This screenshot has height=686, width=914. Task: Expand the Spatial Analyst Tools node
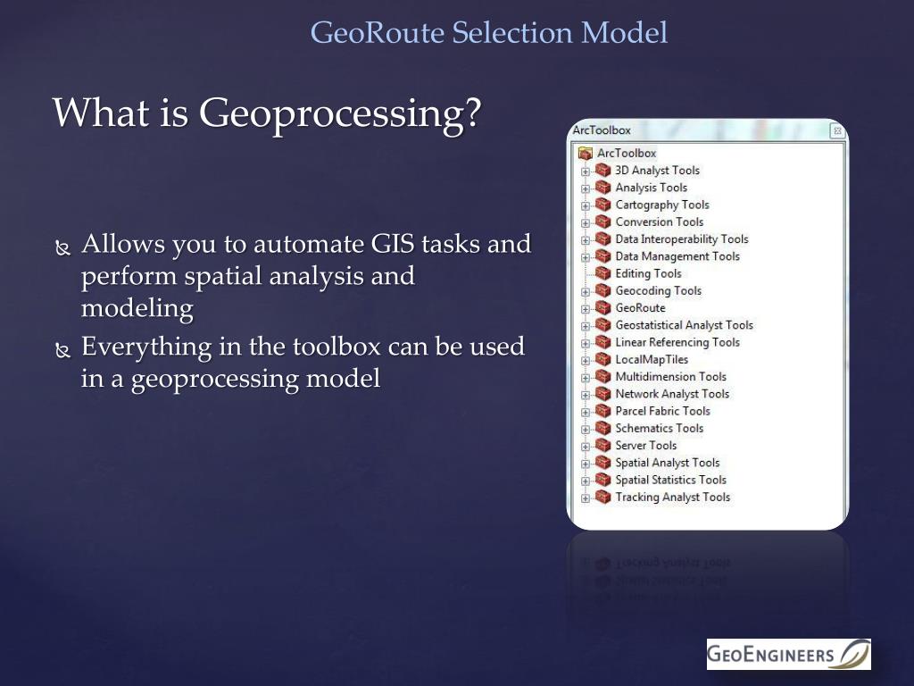point(586,464)
